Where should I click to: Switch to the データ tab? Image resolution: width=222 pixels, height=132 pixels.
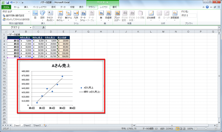pos(63,7)
